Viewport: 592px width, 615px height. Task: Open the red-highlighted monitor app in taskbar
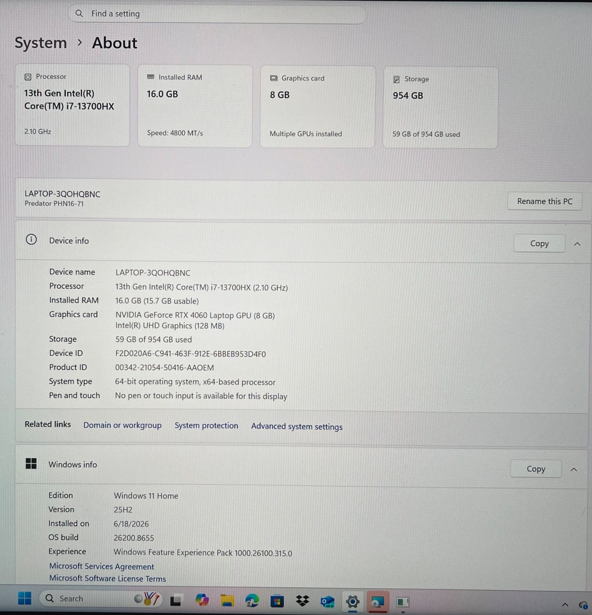point(377,602)
